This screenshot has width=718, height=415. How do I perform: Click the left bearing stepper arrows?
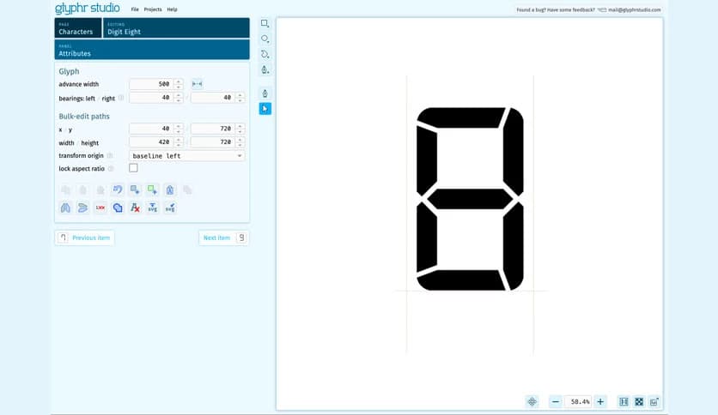(179, 98)
